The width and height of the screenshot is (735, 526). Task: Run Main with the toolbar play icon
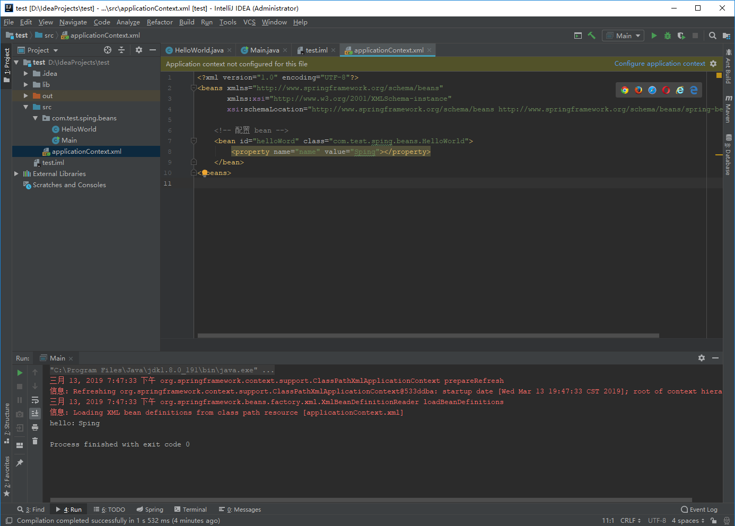654,36
